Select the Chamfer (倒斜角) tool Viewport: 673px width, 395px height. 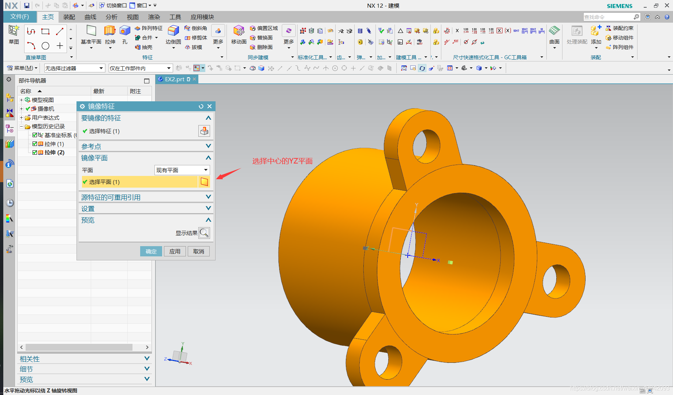196,28
